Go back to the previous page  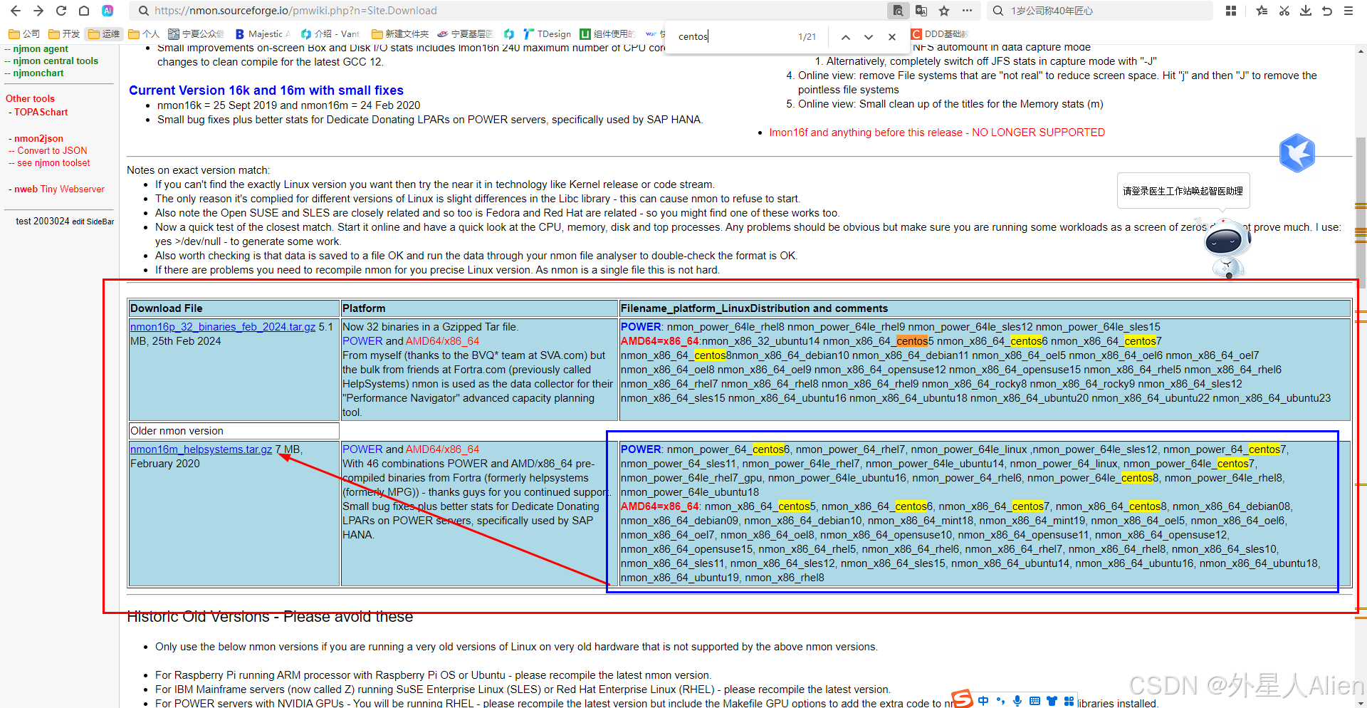tap(15, 11)
